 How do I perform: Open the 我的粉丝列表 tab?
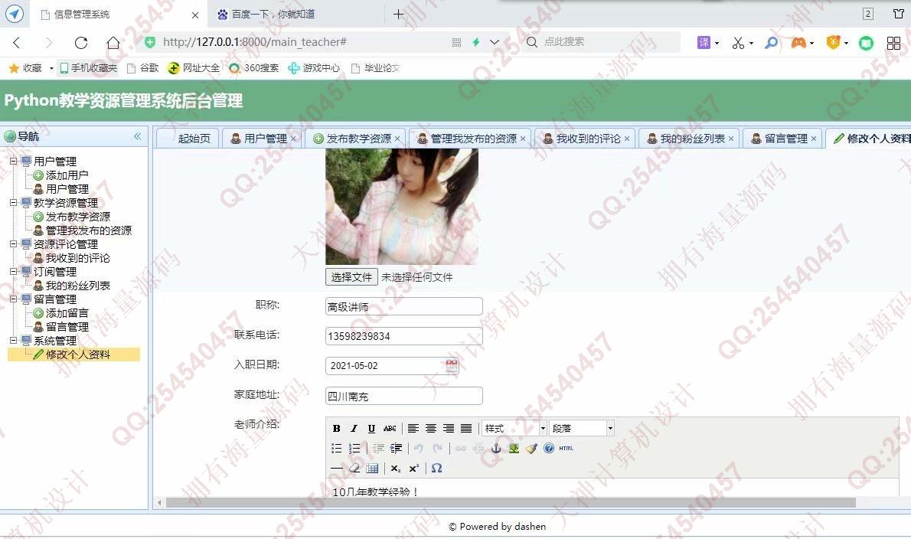pyautogui.click(x=692, y=139)
